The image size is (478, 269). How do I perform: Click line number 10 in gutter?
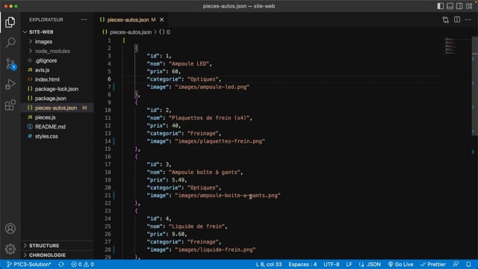point(108,110)
